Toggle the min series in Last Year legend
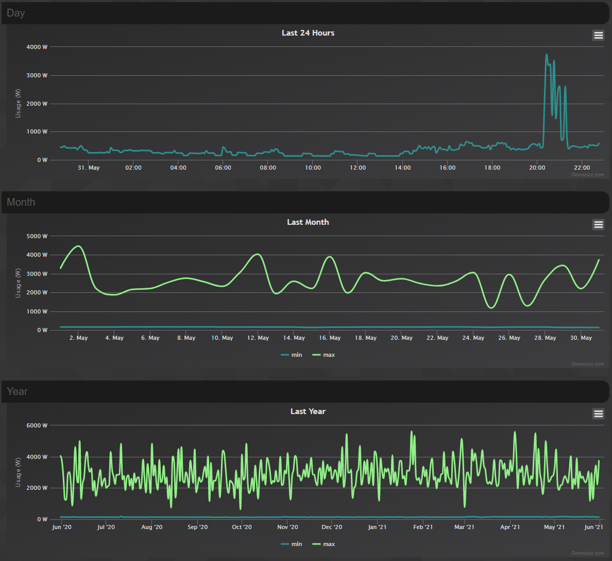The width and height of the screenshot is (612, 561). point(292,544)
